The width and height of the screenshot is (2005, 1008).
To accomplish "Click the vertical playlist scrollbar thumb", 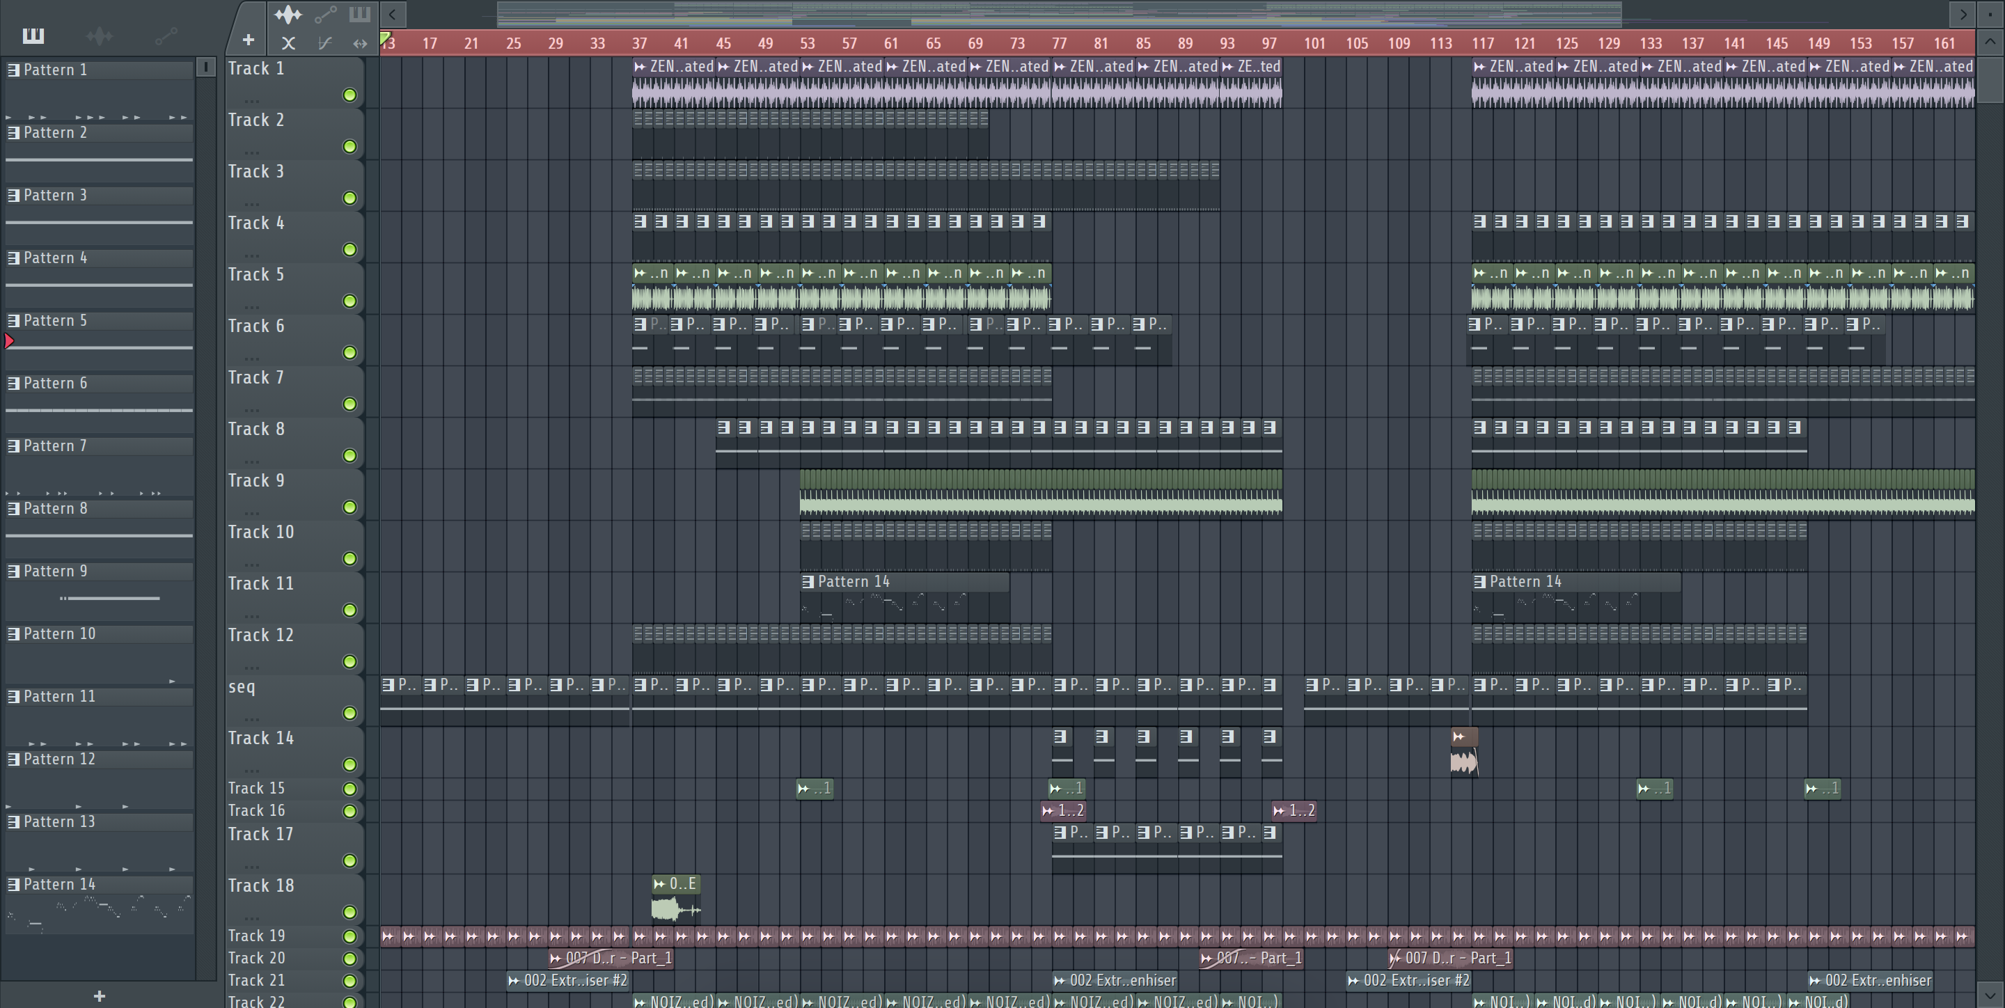I will [1990, 78].
